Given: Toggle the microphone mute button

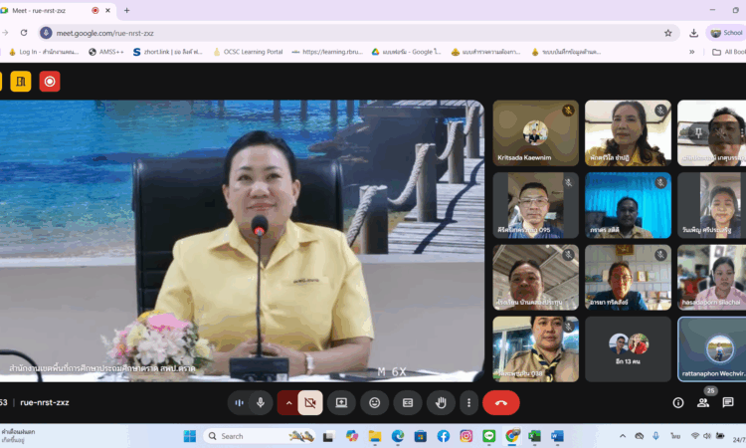Looking at the screenshot, I should pos(261,403).
